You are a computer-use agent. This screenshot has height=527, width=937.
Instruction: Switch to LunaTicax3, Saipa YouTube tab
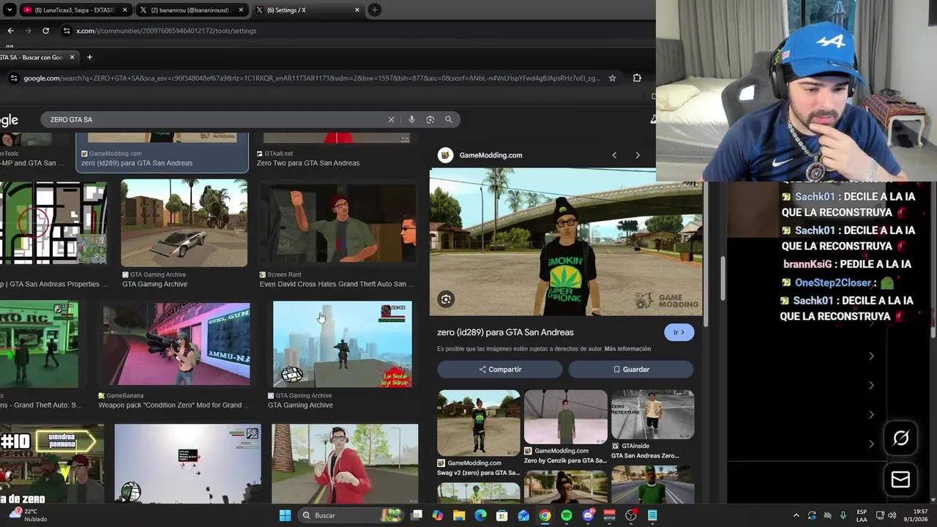coord(75,10)
